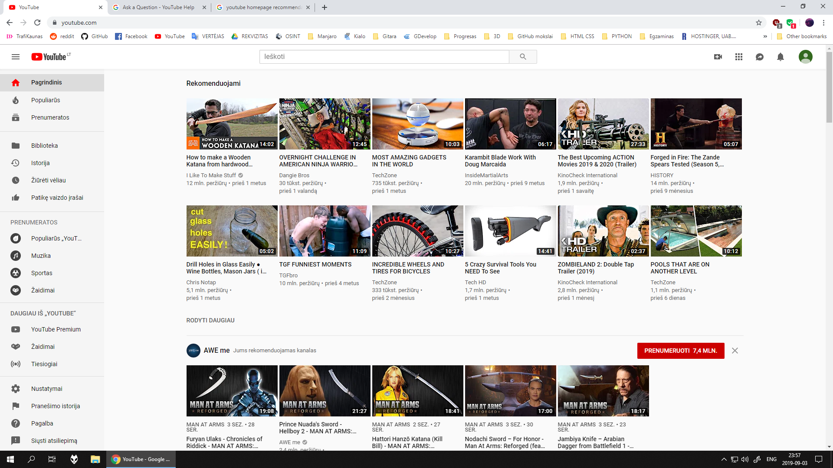This screenshot has height=468, width=833.
Task: Click the user account avatar
Action: [805, 57]
